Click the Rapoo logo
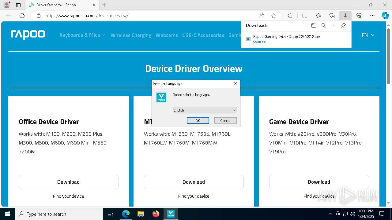The width and height of the screenshot is (392, 220). point(28,35)
